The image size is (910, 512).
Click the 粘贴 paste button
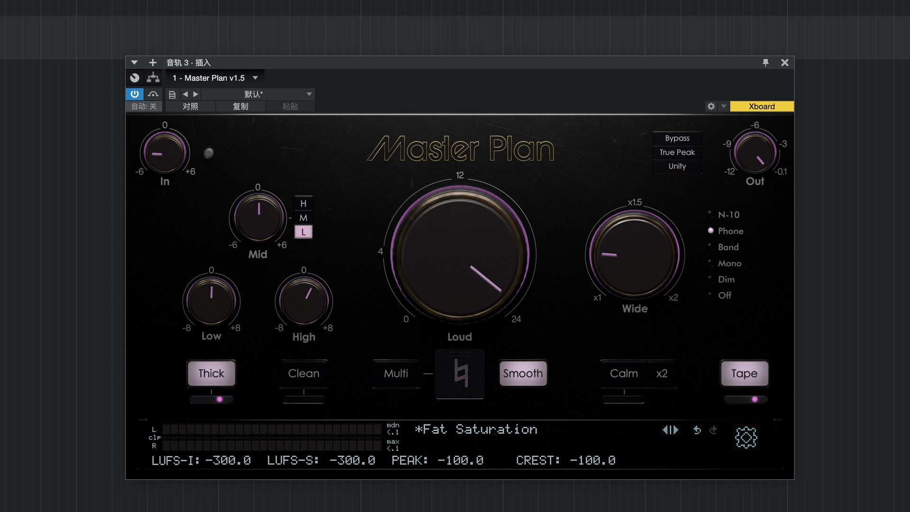[290, 106]
